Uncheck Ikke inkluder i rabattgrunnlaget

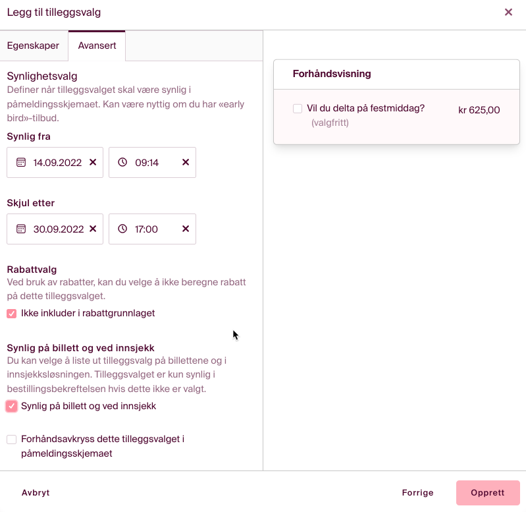point(12,314)
